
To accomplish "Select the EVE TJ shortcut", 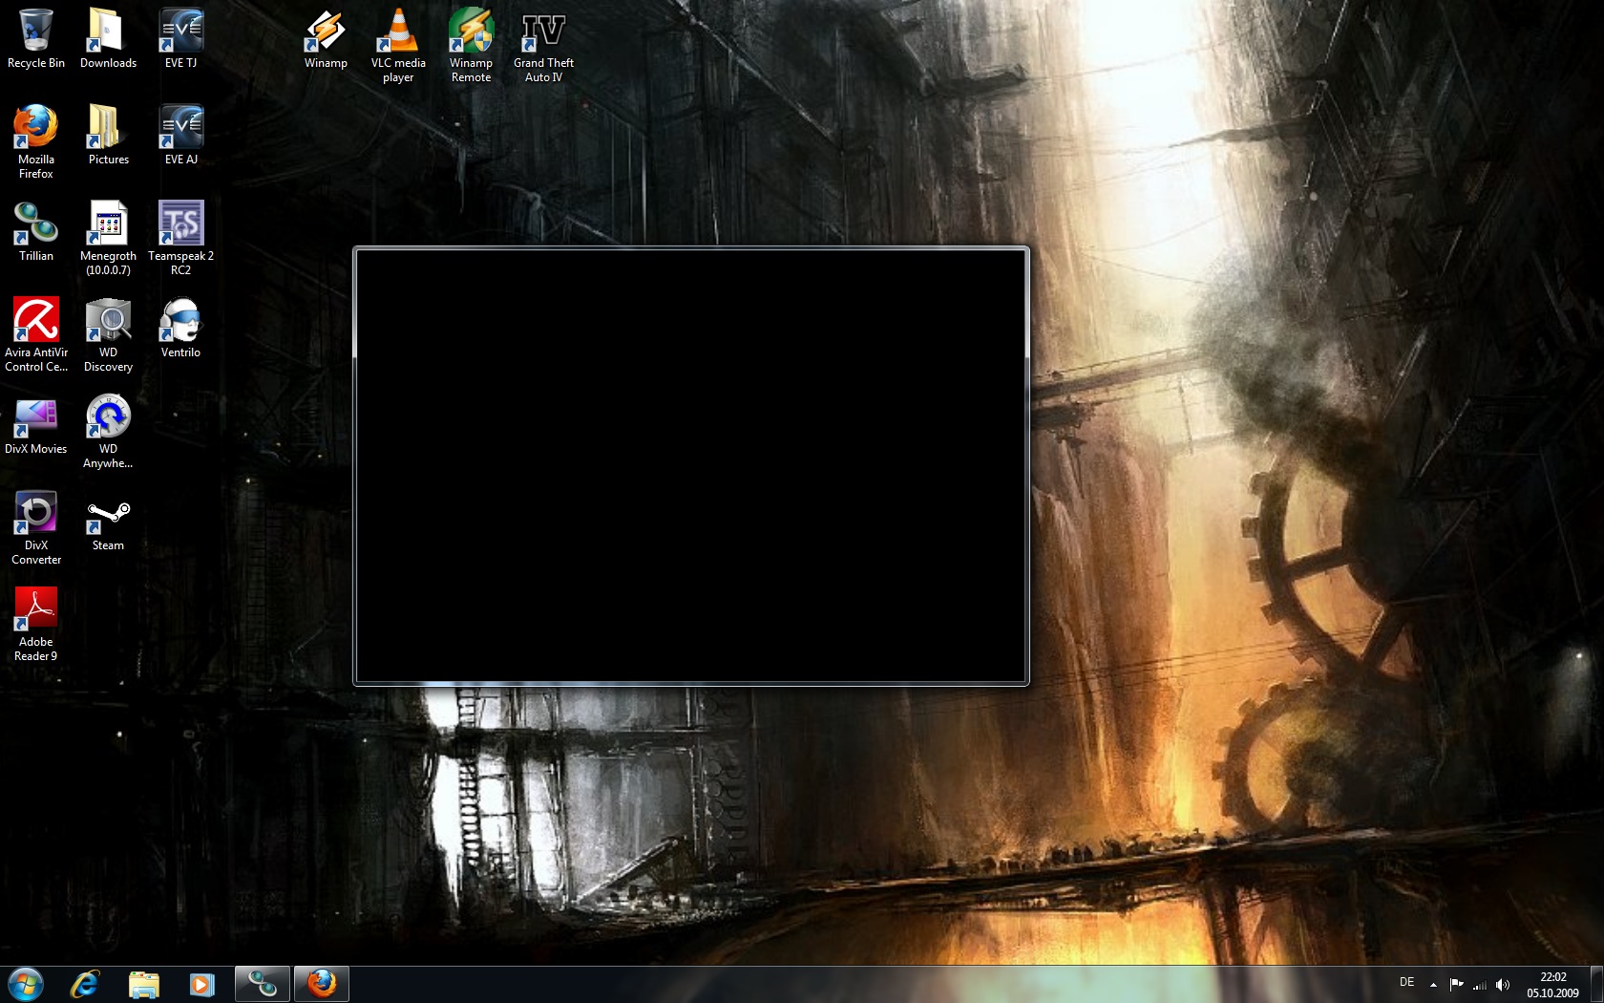I will pos(180,39).
